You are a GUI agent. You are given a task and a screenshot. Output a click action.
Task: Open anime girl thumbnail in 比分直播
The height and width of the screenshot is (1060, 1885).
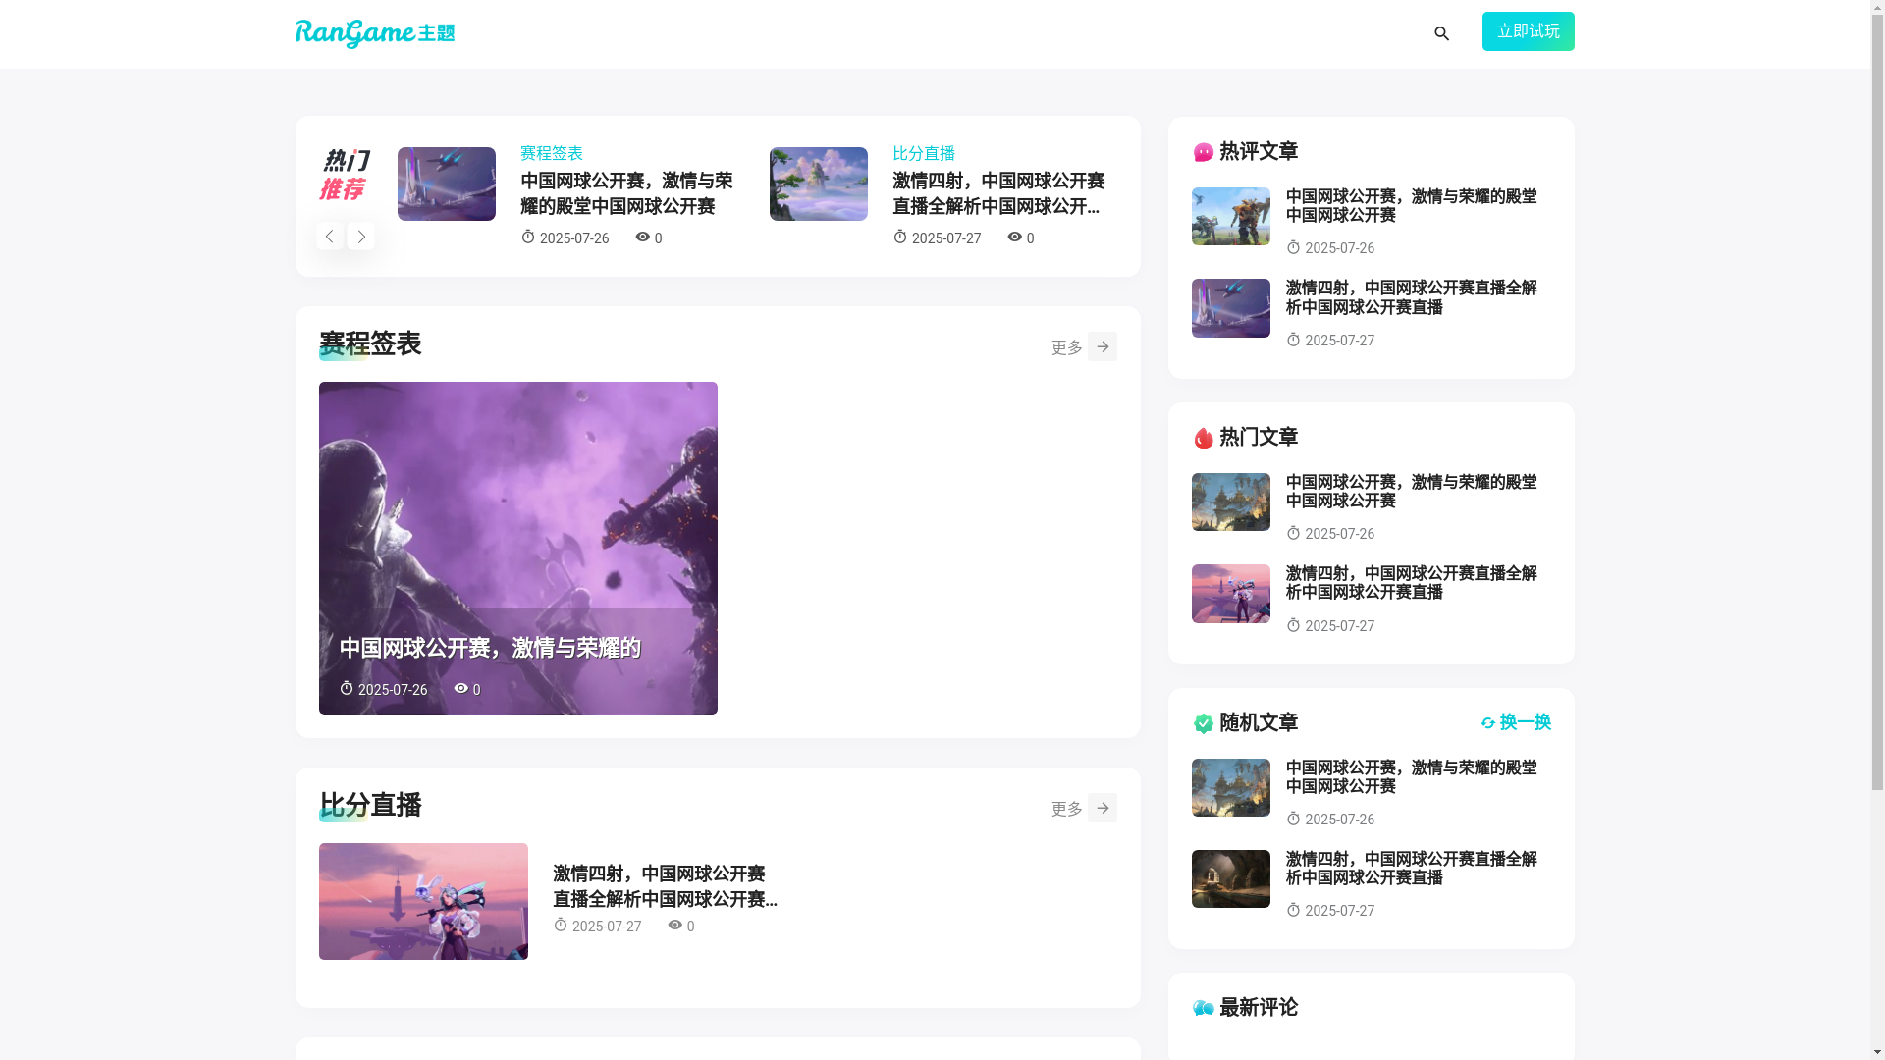[x=423, y=901]
